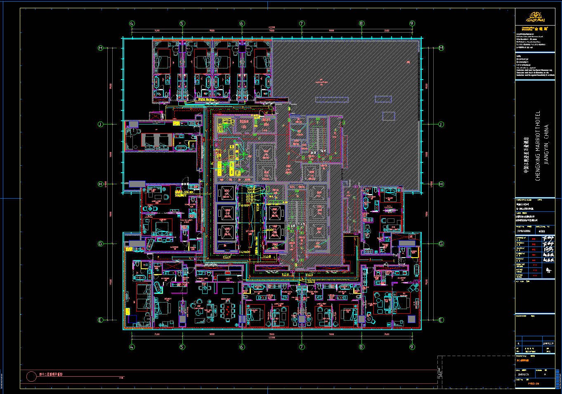Pick axis bubble H right of the plan
Image resolution: width=562 pixels, height=394 pixels.
(441, 184)
